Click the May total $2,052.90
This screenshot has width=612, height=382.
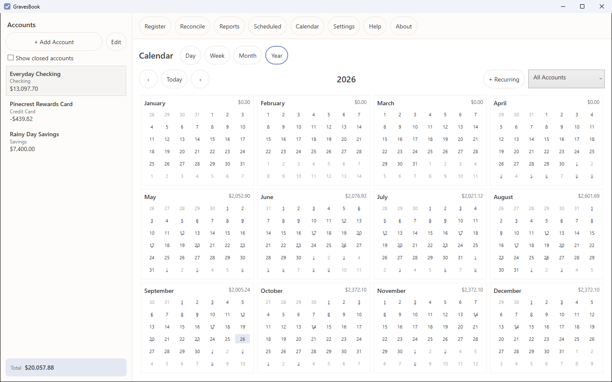[x=239, y=196]
